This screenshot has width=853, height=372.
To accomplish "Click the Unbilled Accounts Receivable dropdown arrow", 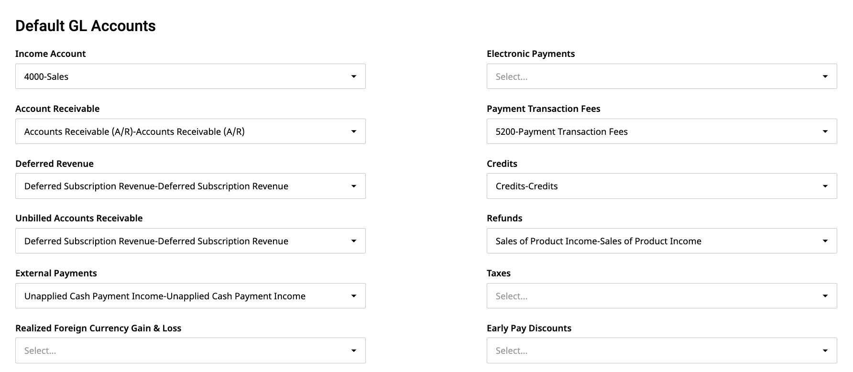I will pos(354,241).
